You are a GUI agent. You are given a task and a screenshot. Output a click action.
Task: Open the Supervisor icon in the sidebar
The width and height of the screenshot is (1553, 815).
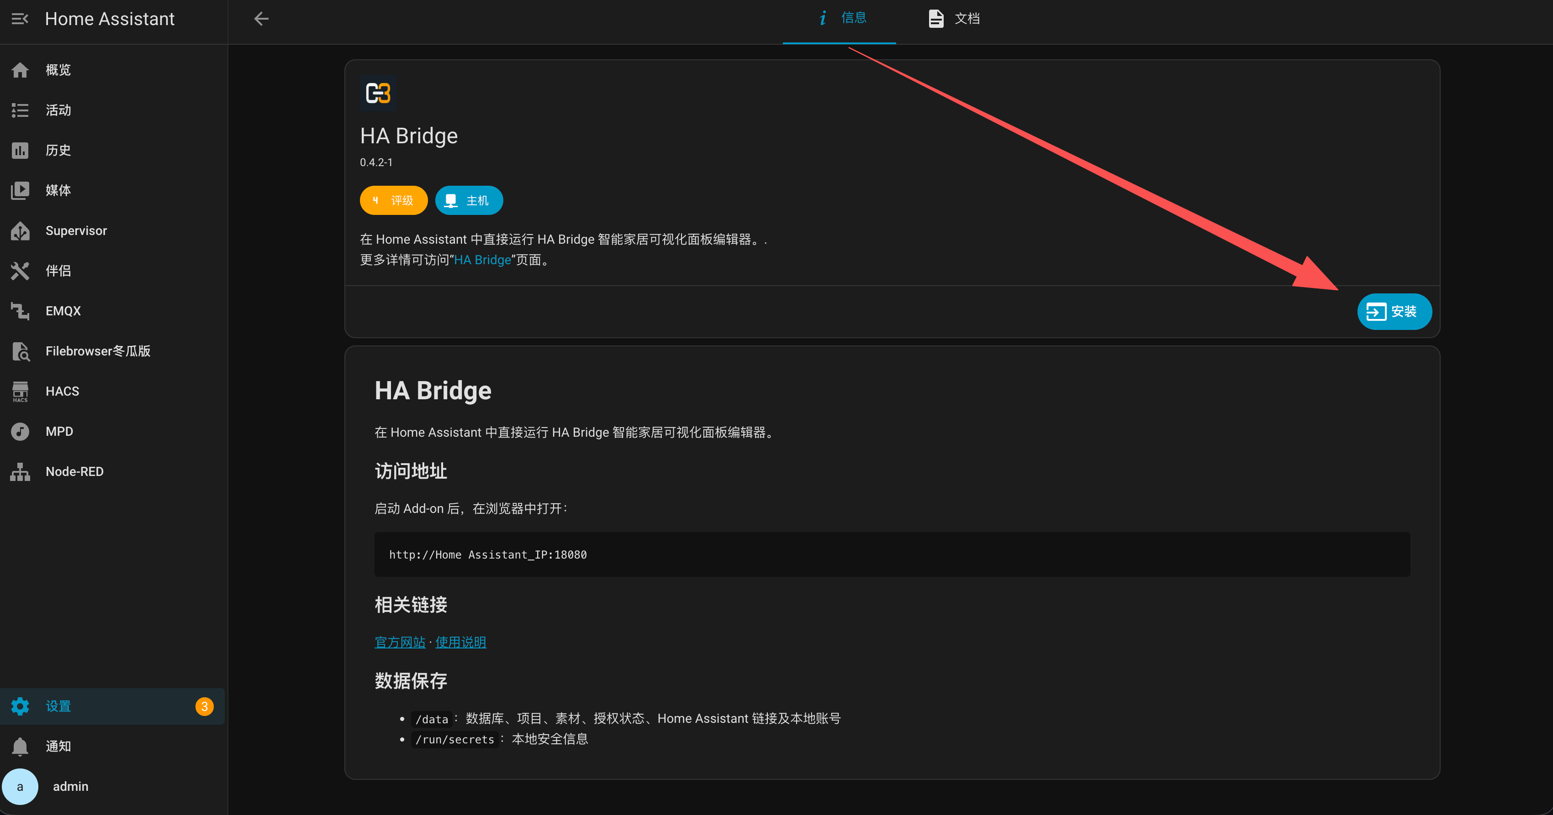click(20, 231)
